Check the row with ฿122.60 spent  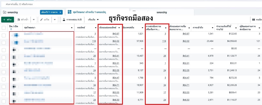pyautogui.click(x=4, y=35)
